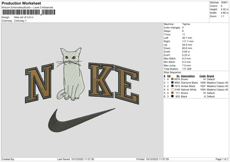Click stitch count 820 in the Black row
Screen dimensions: 230x162
178,97
